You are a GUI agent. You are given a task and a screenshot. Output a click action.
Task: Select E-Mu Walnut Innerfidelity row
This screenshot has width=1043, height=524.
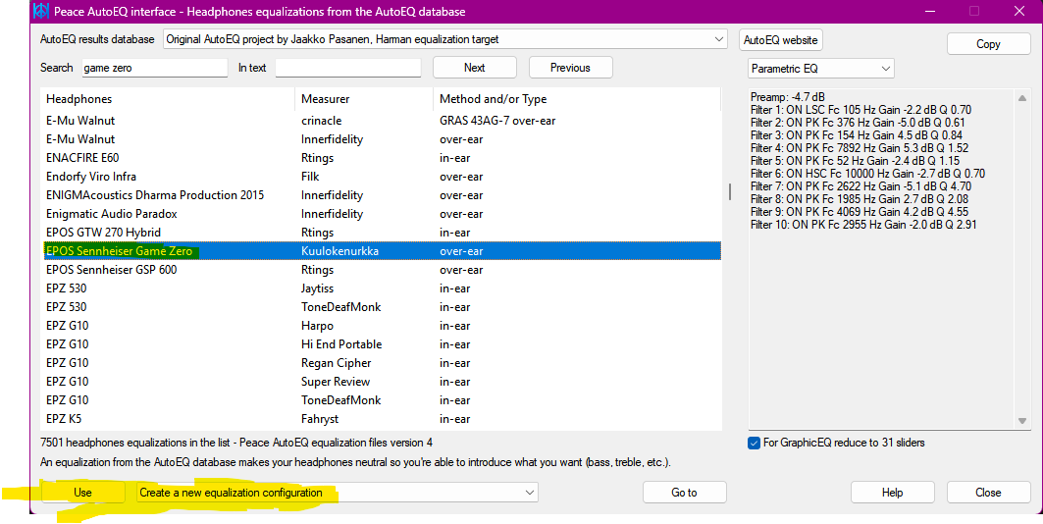(381, 139)
